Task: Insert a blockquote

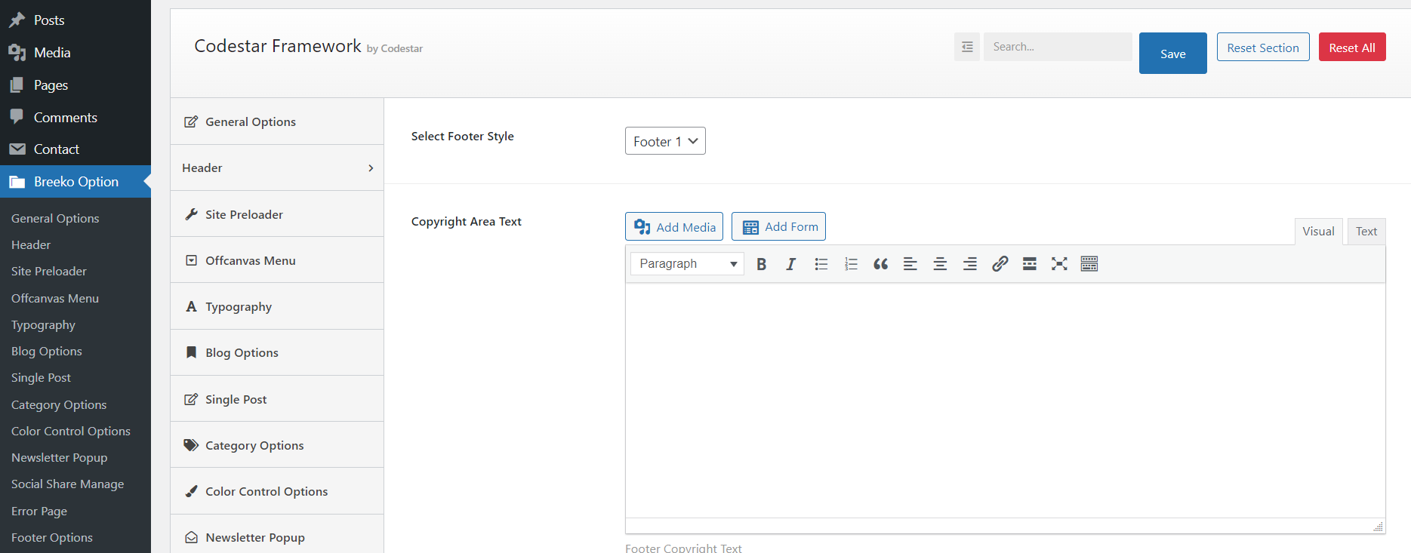Action: click(880, 264)
